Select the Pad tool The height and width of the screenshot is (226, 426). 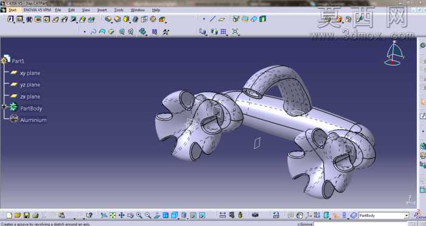pyautogui.click(x=10, y=19)
